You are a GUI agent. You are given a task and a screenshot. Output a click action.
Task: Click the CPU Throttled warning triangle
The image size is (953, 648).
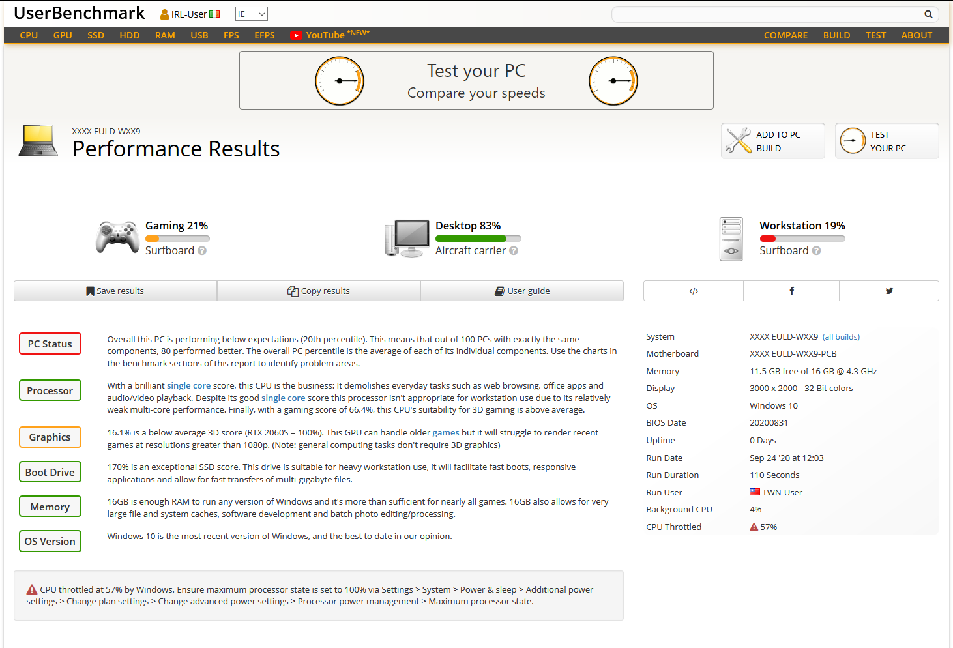(x=754, y=527)
